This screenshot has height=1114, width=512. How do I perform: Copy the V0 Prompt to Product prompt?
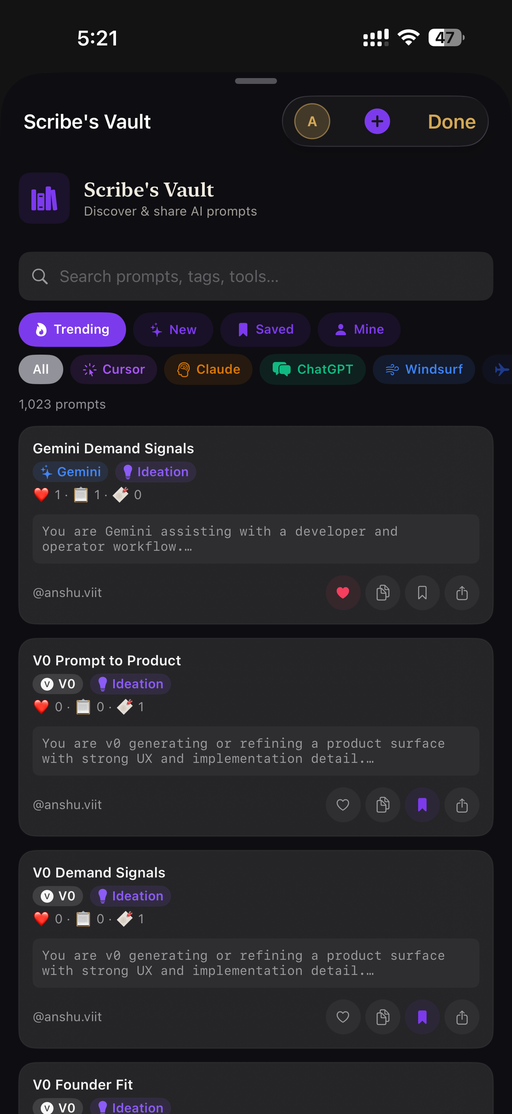[x=382, y=804]
